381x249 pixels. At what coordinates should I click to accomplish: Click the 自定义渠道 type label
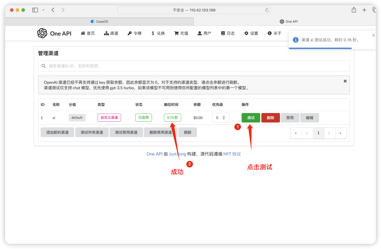pyautogui.click(x=109, y=118)
